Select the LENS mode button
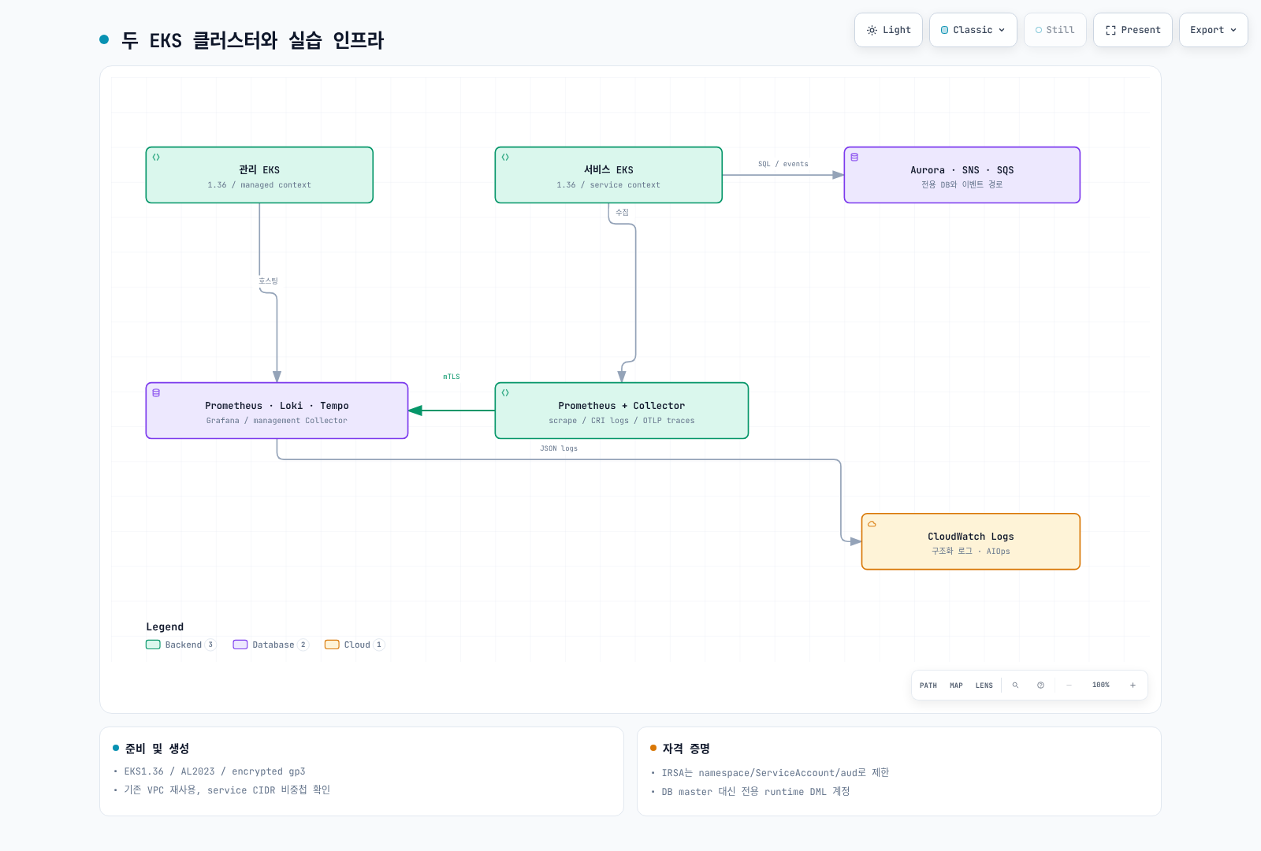The width and height of the screenshot is (1261, 851). pos(984,686)
